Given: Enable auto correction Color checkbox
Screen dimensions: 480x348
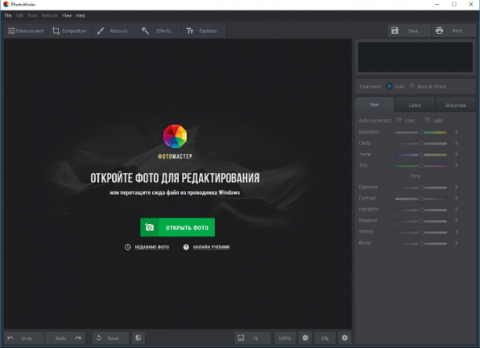Looking at the screenshot, I should 399,120.
